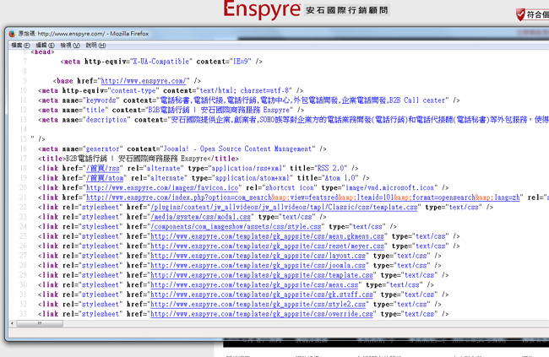Click the horizontal scrollbar left arrow
Viewport: 549px width, 357px height.
[13, 323]
